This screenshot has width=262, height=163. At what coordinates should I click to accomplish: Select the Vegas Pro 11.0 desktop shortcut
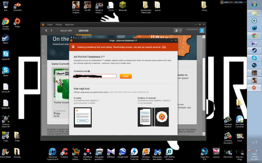pyautogui.click(x=204, y=154)
